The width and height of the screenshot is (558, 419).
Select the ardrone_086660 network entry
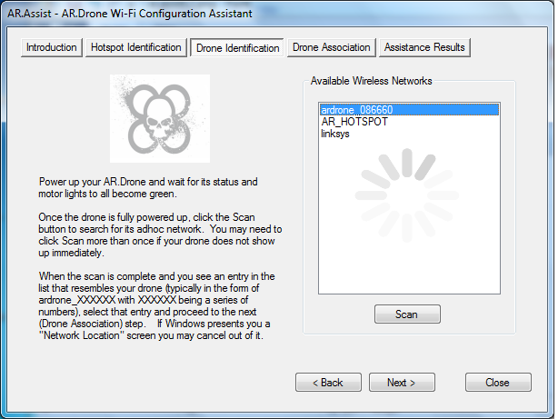coord(409,110)
